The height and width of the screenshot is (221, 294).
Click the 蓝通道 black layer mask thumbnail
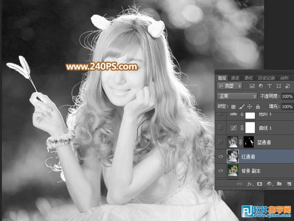pos(249,142)
